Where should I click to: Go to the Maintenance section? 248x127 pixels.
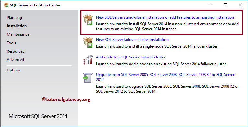(x=18, y=34)
